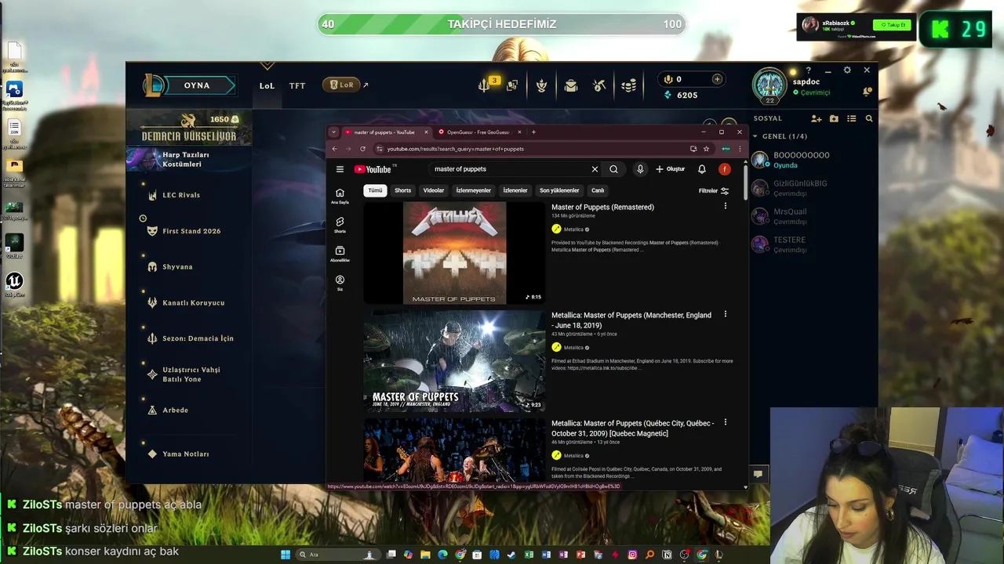Click the add friend icon in SOSYAL panel
Image resolution: width=1004 pixels, height=564 pixels.
pyautogui.click(x=817, y=118)
